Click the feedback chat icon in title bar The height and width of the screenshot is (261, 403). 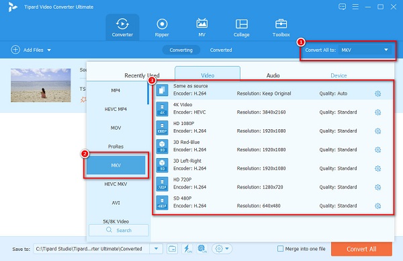tap(342, 7)
